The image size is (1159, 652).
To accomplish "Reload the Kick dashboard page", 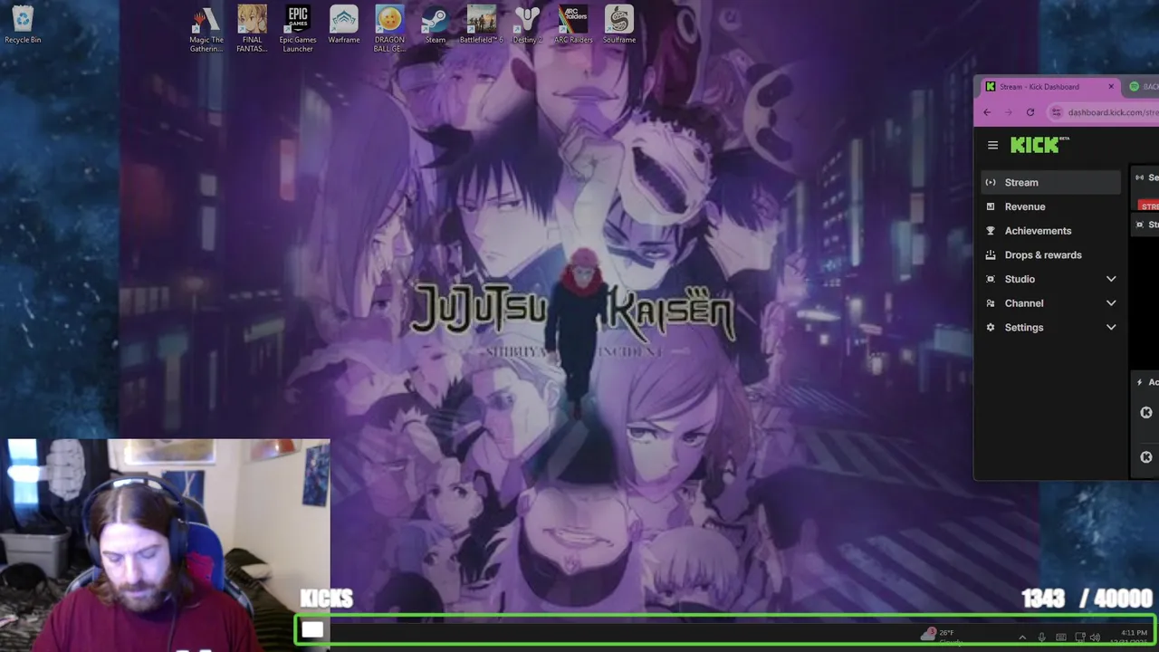I will 1030,112.
